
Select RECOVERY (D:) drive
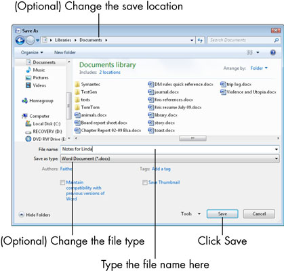(x=43, y=131)
